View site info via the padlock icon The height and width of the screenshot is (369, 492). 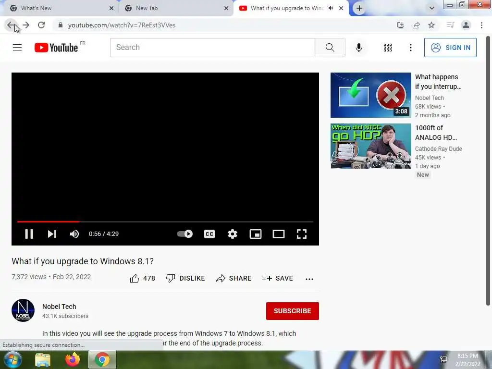point(61,25)
